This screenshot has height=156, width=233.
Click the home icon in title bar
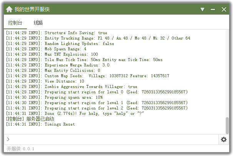(9, 9)
